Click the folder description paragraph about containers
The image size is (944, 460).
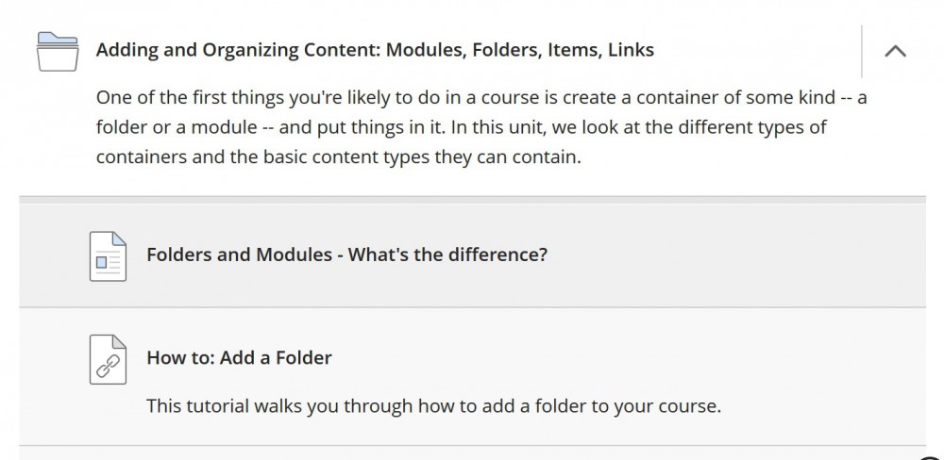[x=481, y=127]
